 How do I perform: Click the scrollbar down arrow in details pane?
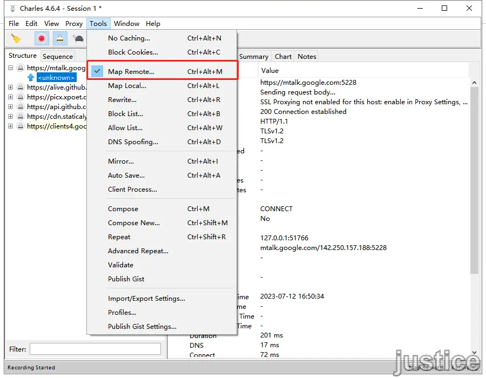[x=474, y=352]
